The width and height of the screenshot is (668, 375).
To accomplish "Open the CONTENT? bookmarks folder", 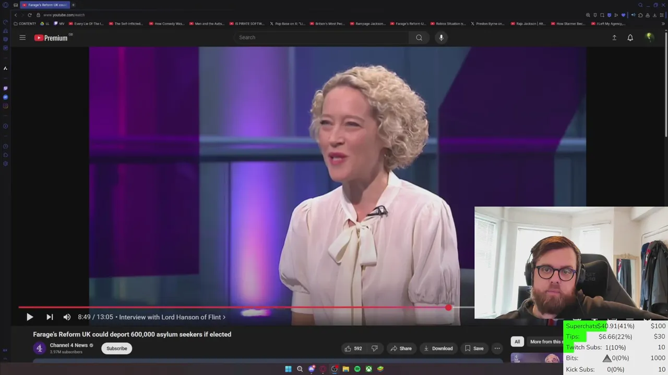I will coord(25,23).
